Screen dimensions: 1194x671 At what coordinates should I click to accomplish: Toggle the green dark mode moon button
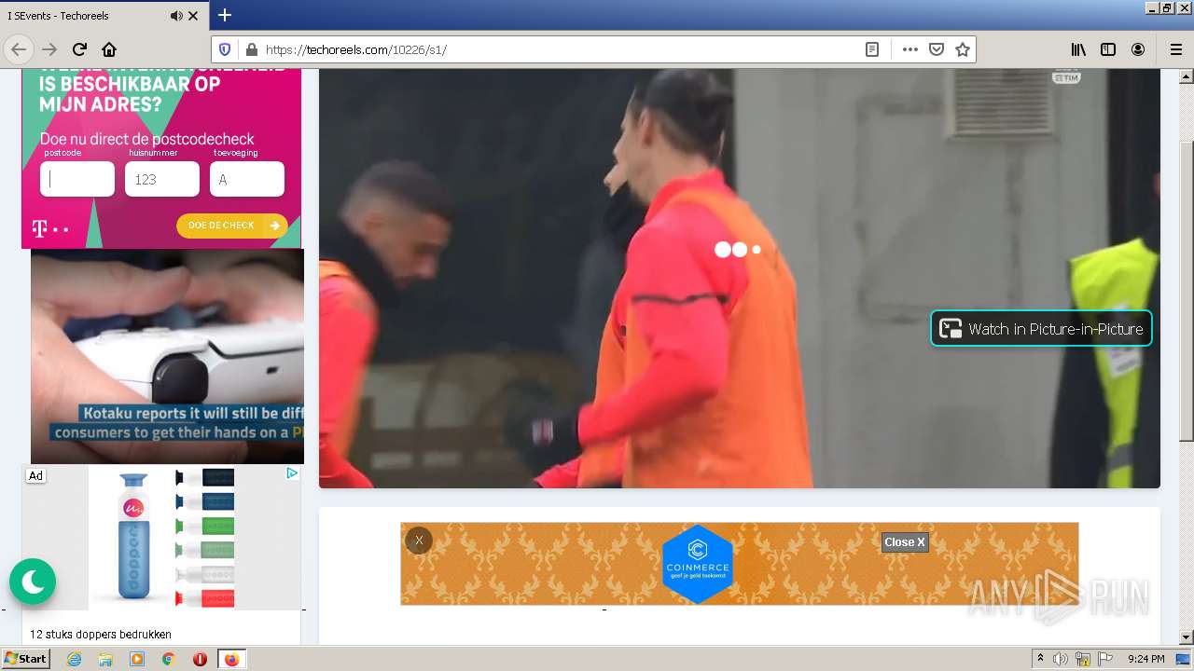pos(33,582)
